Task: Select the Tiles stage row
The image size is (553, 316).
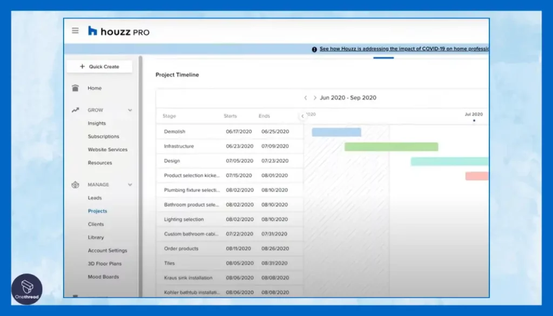Action: point(230,263)
